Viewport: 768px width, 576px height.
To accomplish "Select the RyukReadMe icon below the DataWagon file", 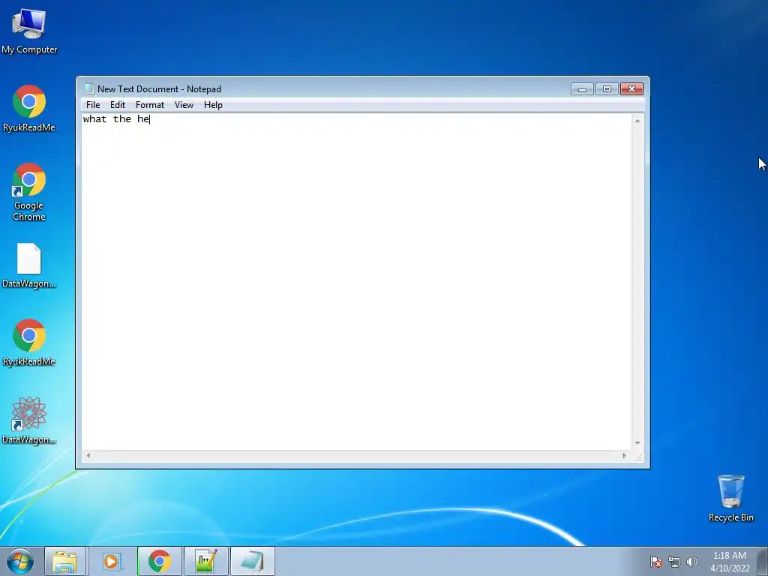I will (29, 342).
